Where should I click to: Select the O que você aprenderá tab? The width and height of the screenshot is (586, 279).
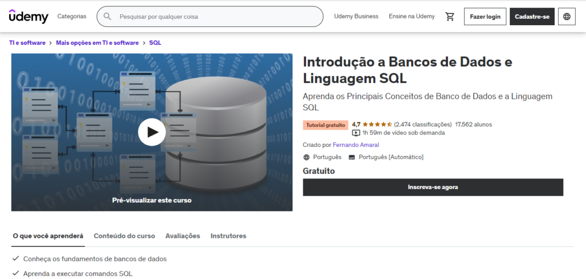pyautogui.click(x=48, y=236)
